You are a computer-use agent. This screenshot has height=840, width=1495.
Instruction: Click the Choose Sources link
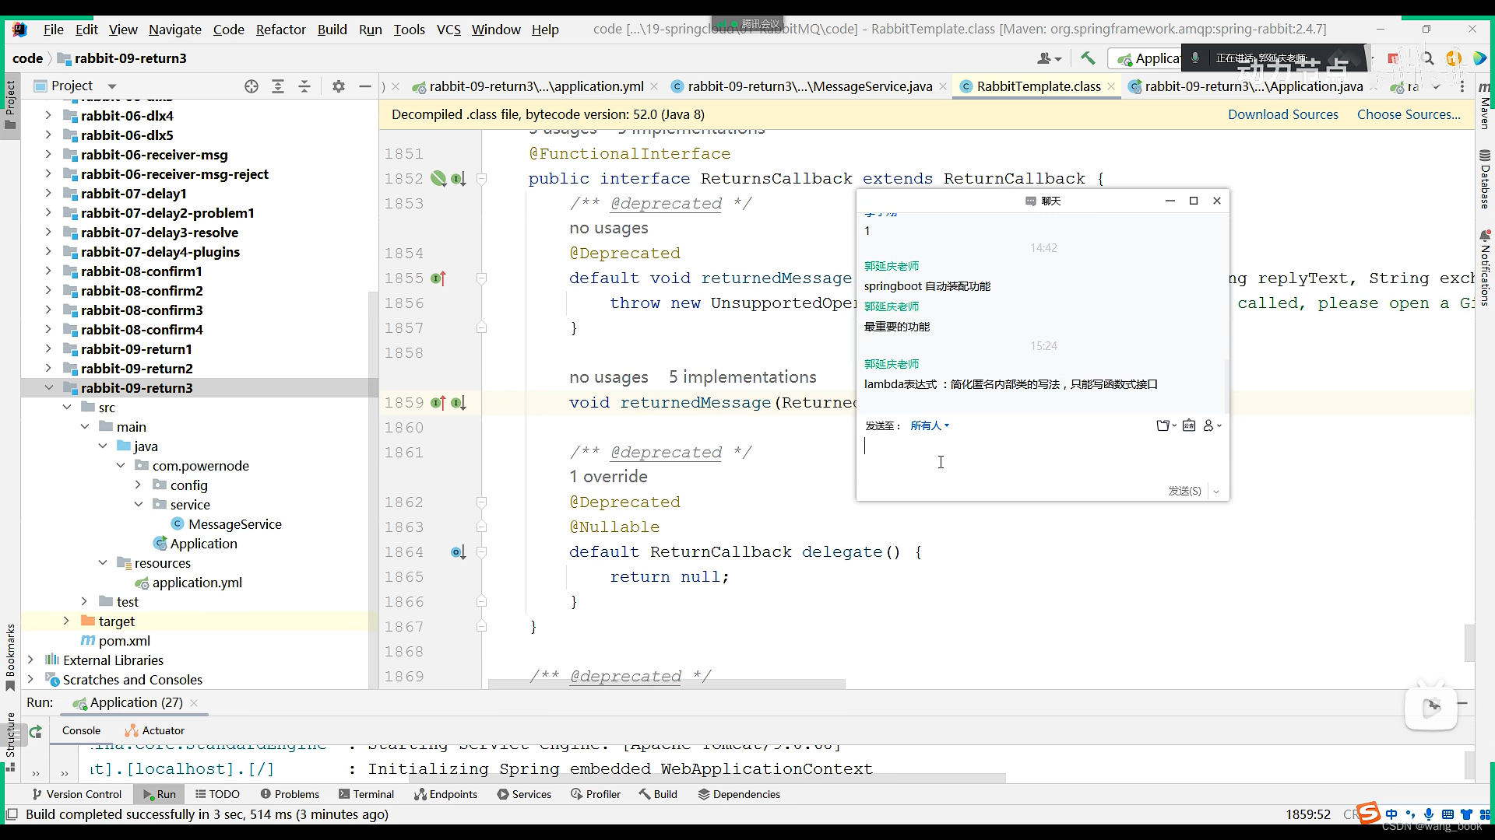click(1409, 114)
